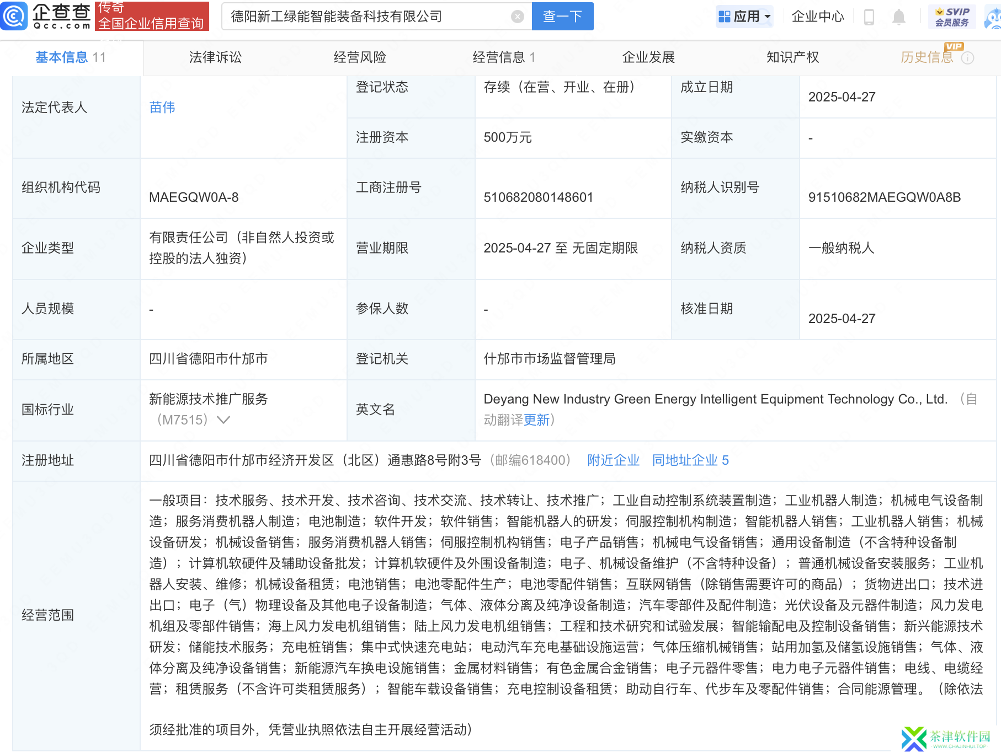Screen dimensions: 1001x753
Task: Click the info icon beside 历史信息
Action: tap(968, 58)
